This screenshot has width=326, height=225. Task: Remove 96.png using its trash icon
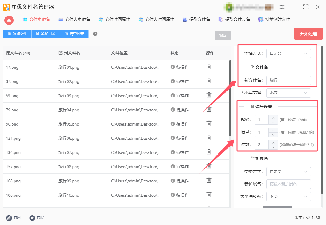coord(209,124)
